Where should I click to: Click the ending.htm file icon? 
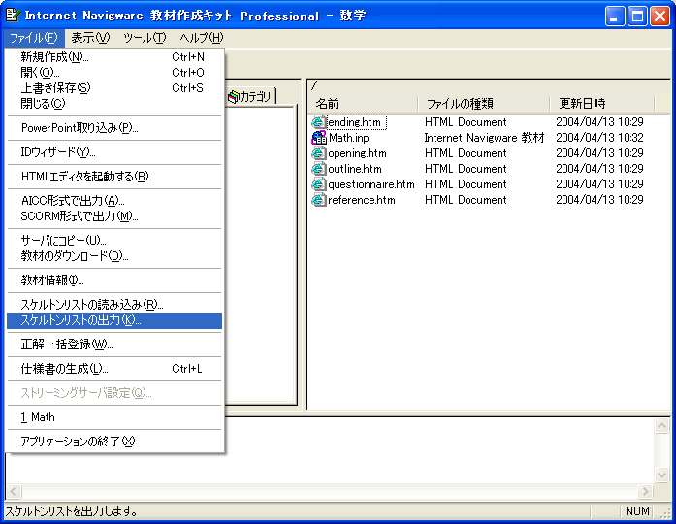[x=318, y=122]
